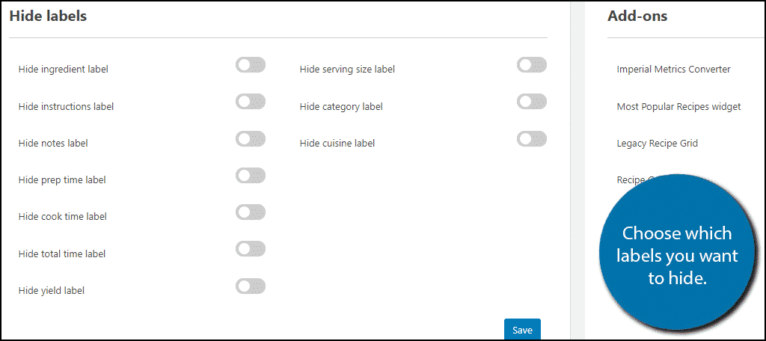Turn on Hide category label toggle

click(x=532, y=102)
